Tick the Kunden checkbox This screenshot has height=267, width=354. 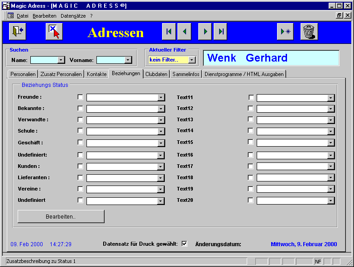(x=80, y=166)
